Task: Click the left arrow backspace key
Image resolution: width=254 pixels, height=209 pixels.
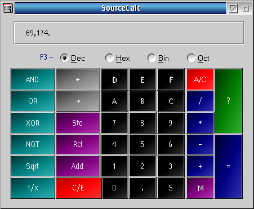Action: point(78,79)
